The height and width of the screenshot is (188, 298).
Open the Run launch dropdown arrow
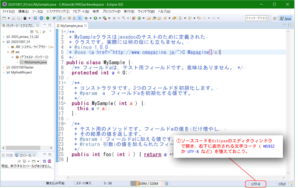(100, 18)
